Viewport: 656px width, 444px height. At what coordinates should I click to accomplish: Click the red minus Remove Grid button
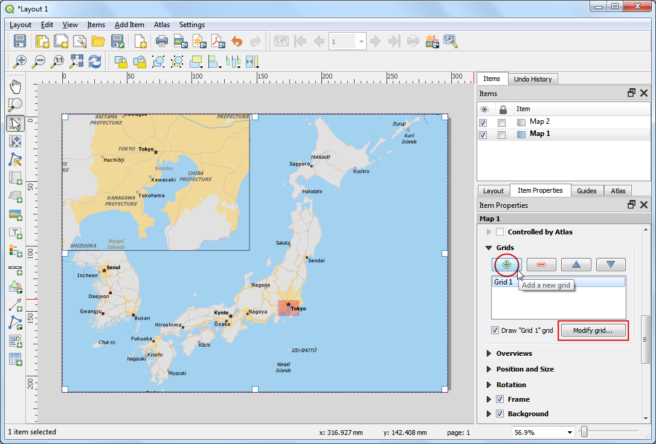tap(541, 265)
